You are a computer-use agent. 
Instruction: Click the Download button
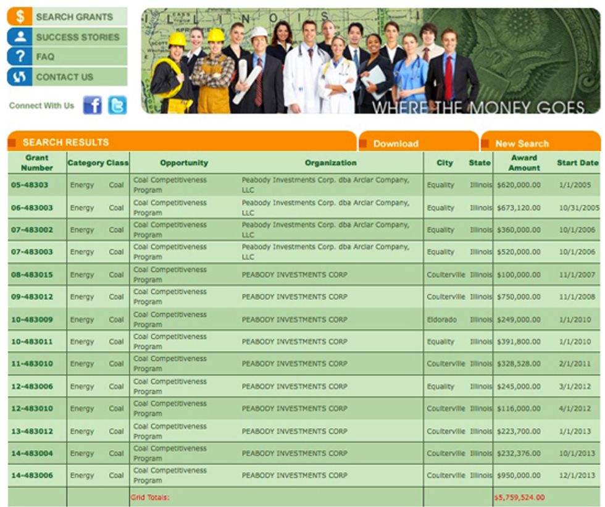pyautogui.click(x=419, y=141)
